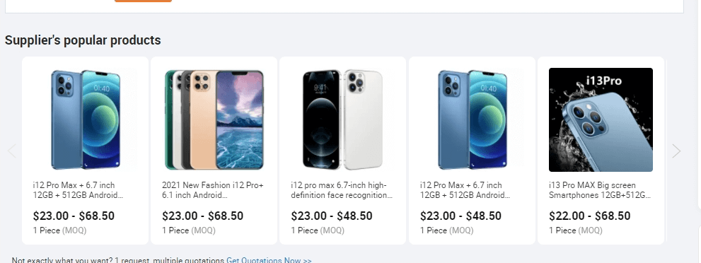
Task: Click third card's $23.00 - $48.50 price
Action: tap(332, 216)
